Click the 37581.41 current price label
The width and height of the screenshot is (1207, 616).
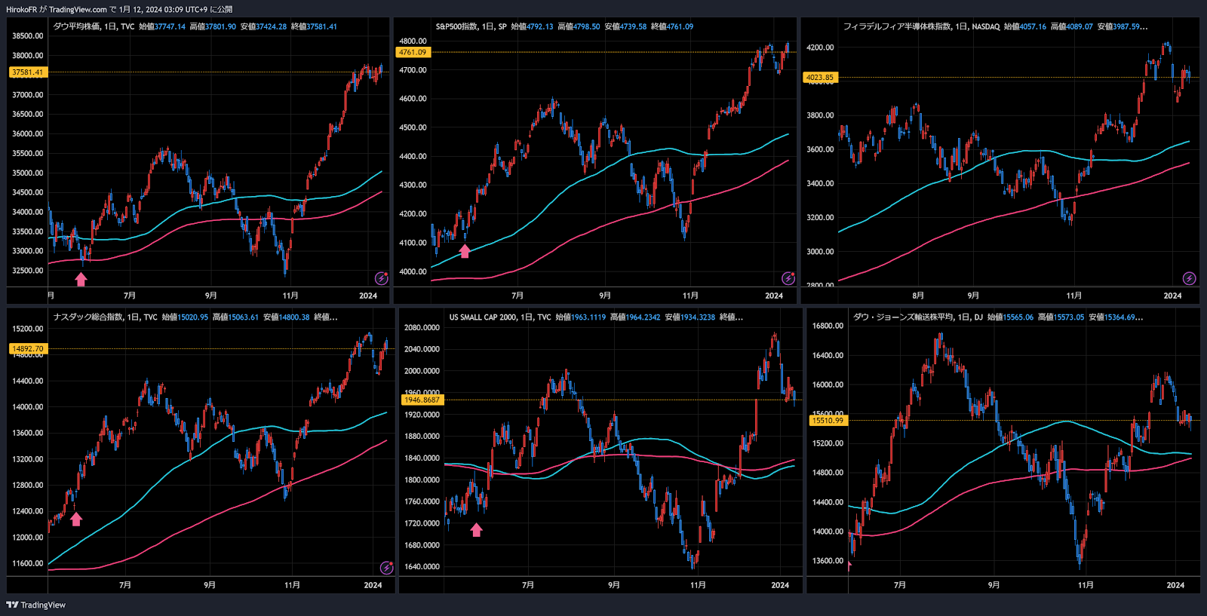(x=28, y=72)
